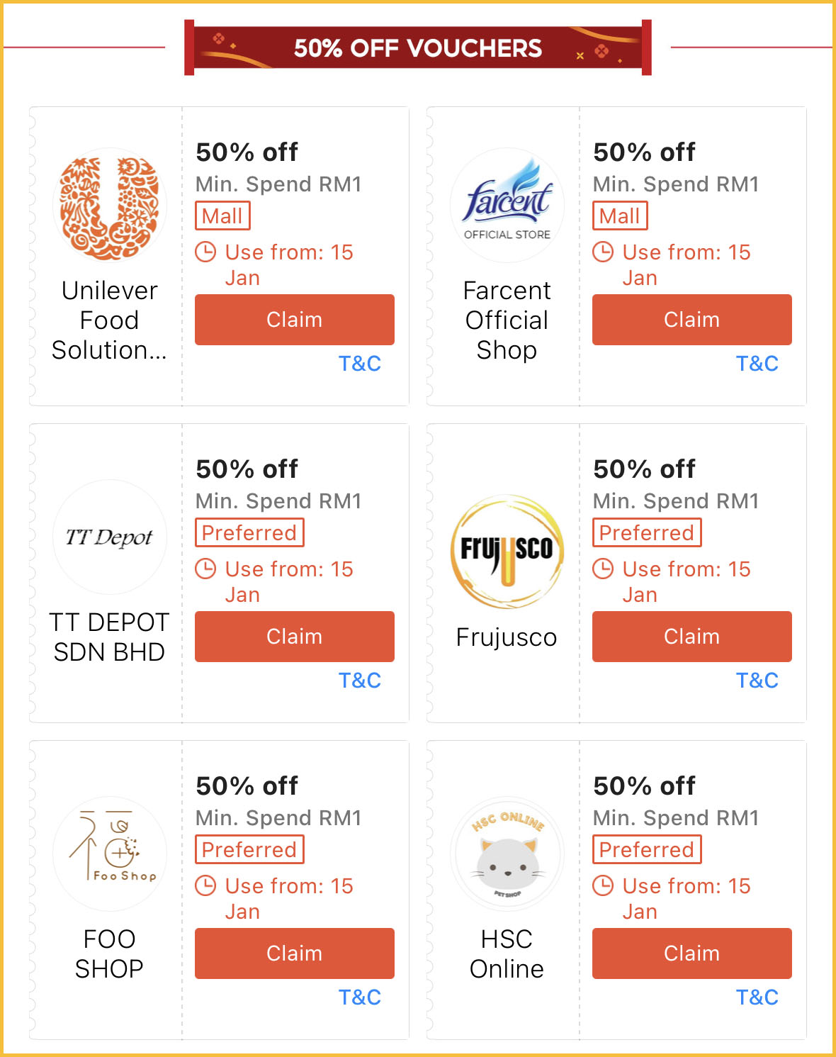Screen dimensions: 836x1057
Task: Claim the HSC Online voucher
Action: pos(692,953)
